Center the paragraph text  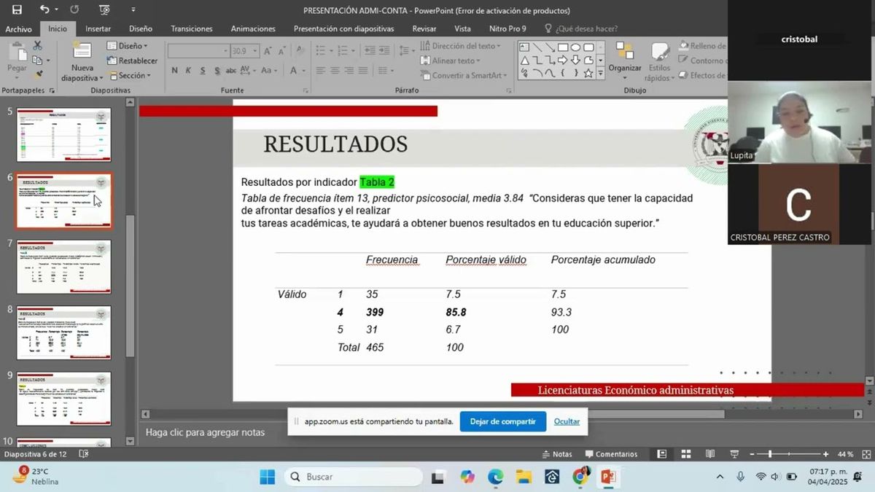coord(335,71)
